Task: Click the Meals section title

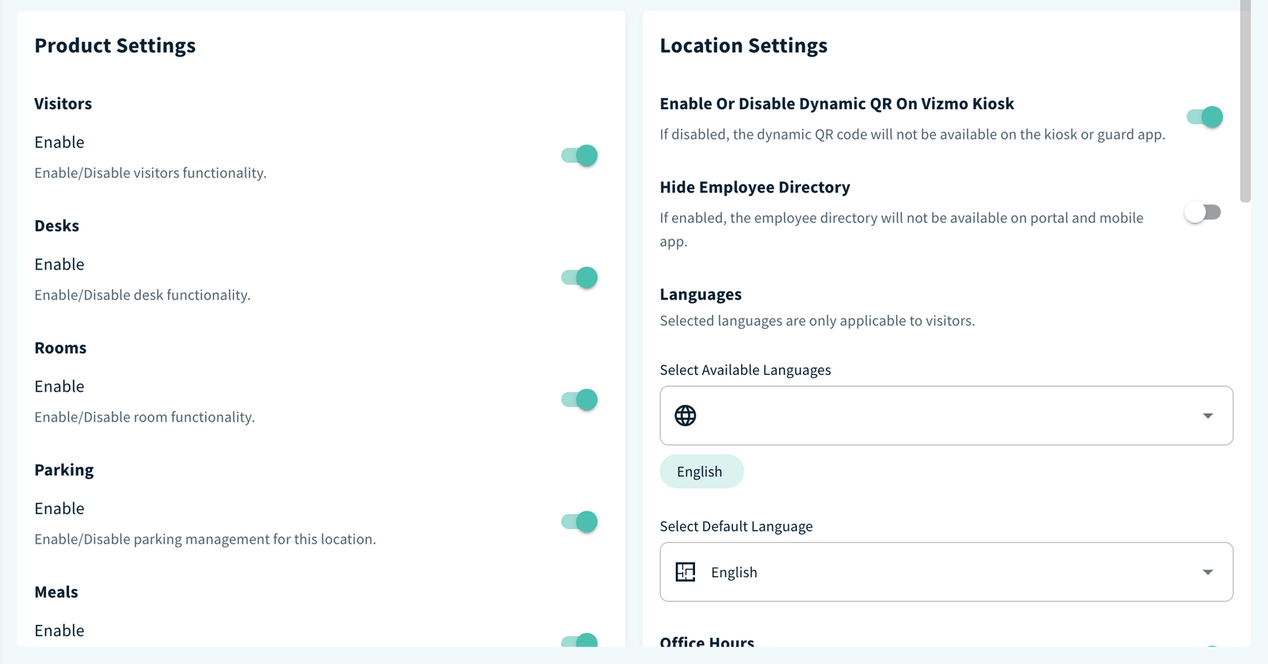Action: pyautogui.click(x=56, y=592)
